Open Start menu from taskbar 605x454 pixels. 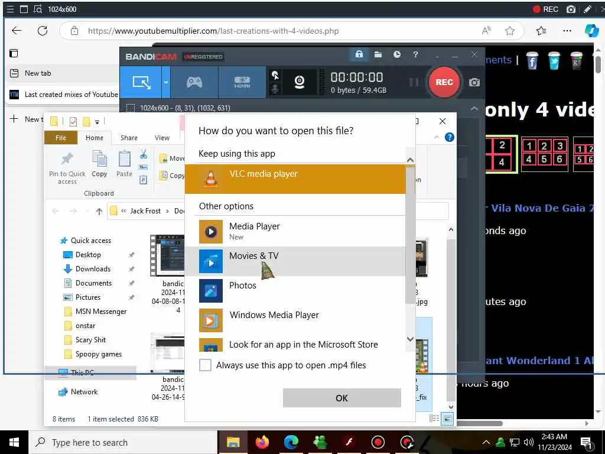[x=14, y=442]
